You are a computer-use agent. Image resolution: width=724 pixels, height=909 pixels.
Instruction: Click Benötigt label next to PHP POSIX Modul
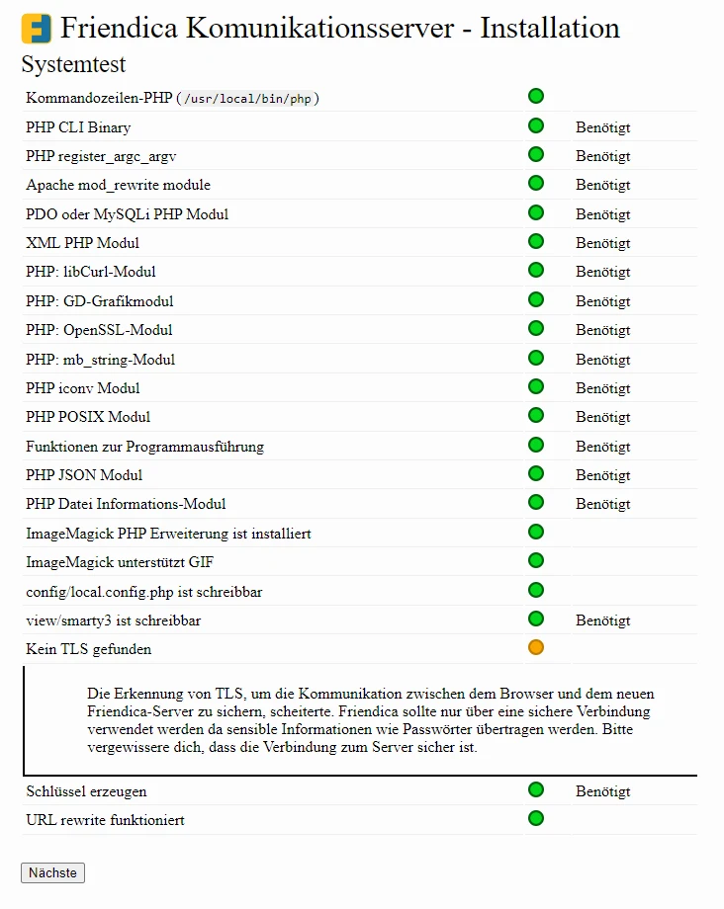coord(603,417)
